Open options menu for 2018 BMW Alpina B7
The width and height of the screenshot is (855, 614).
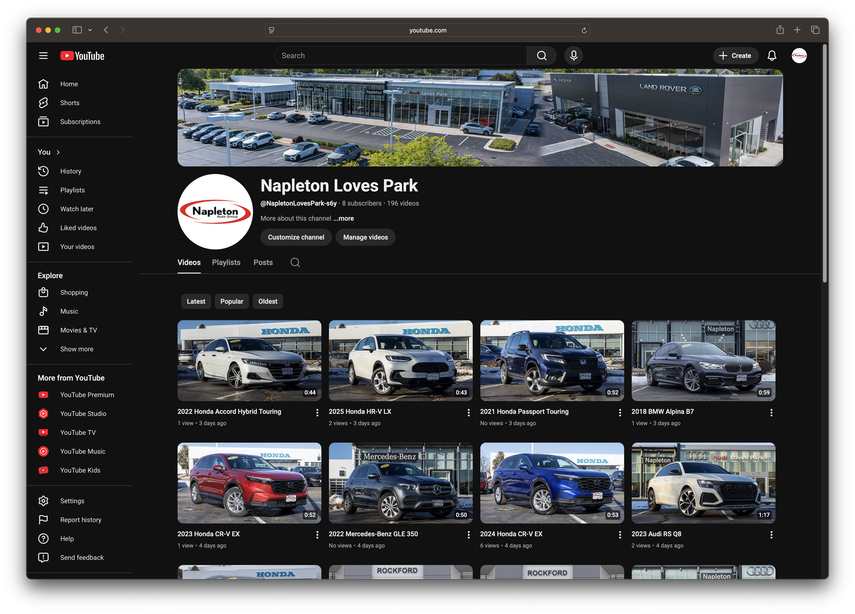tap(771, 413)
